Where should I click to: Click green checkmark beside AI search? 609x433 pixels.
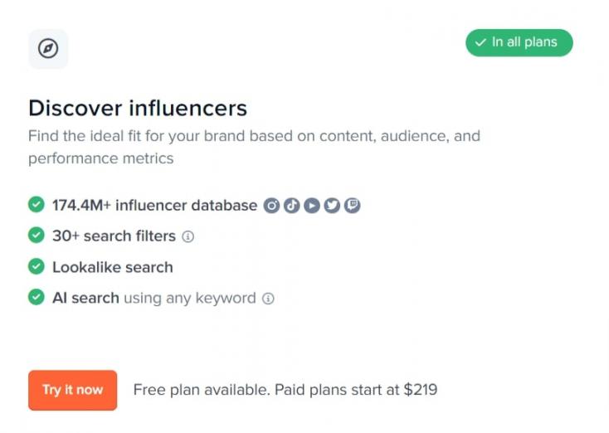click(36, 297)
